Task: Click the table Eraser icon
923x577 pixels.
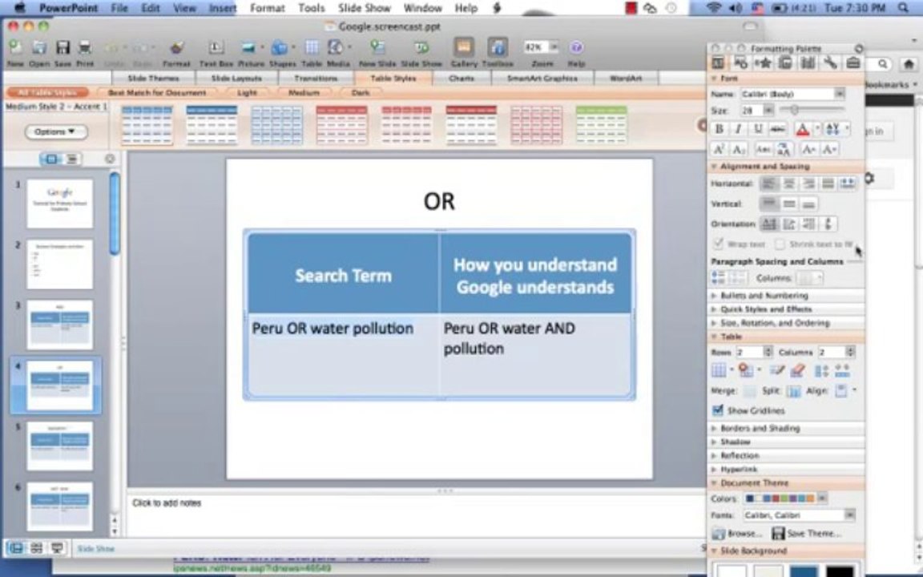Action: point(798,370)
